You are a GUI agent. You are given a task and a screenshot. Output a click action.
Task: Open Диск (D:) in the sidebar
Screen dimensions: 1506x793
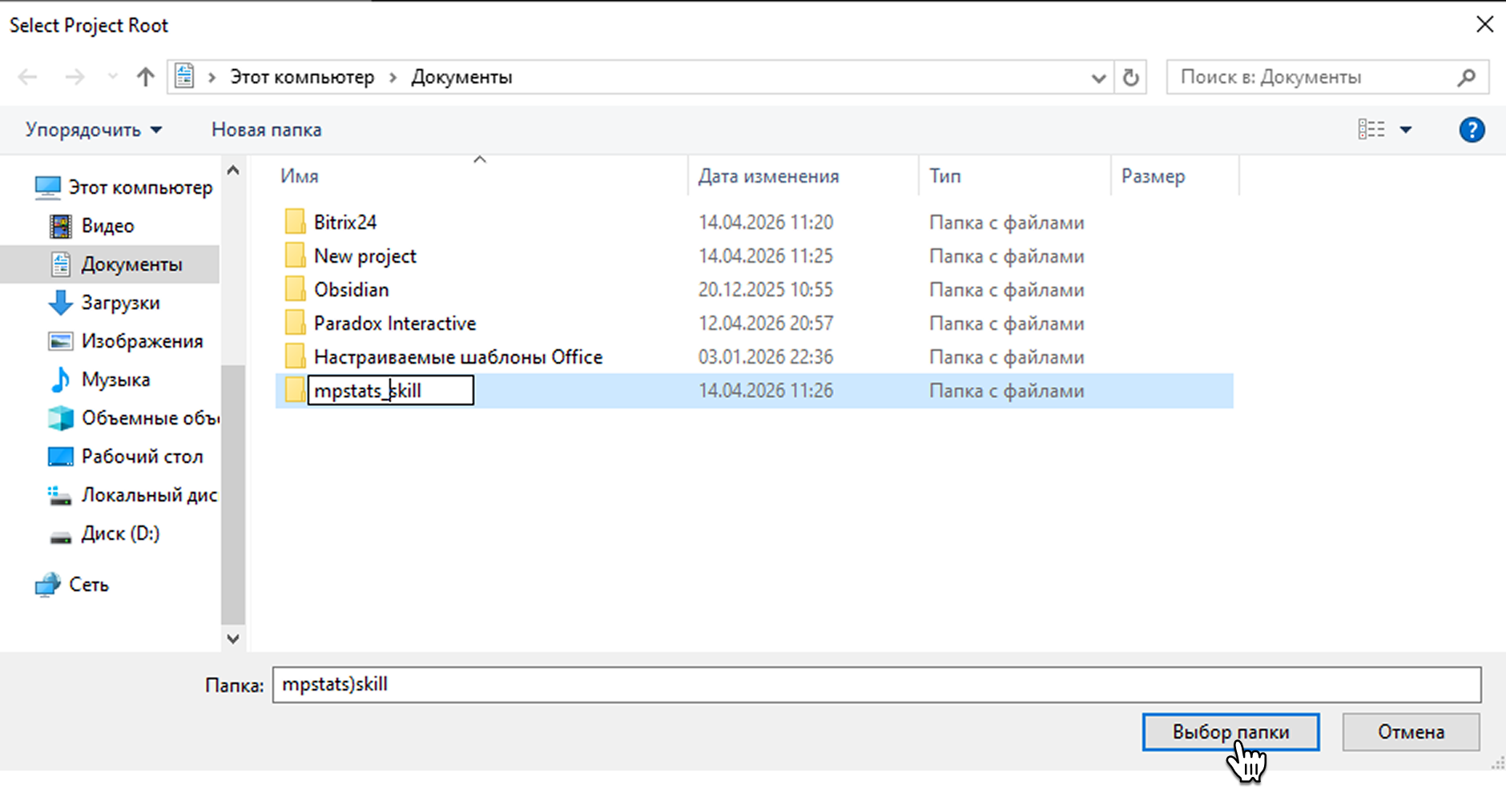(120, 533)
